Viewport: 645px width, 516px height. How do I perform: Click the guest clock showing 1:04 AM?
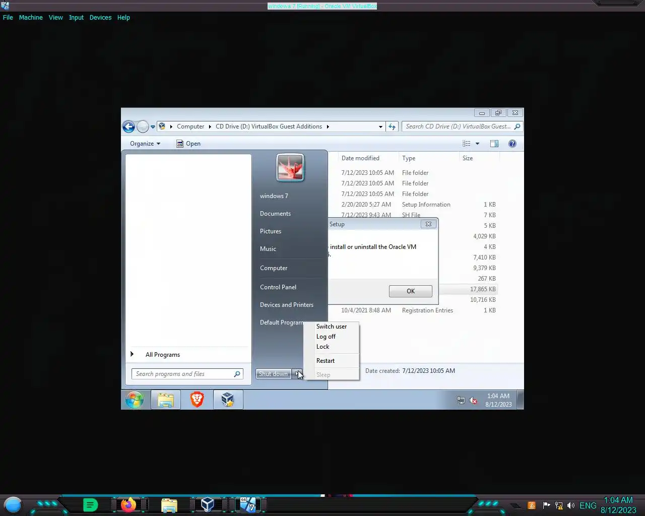pos(498,400)
